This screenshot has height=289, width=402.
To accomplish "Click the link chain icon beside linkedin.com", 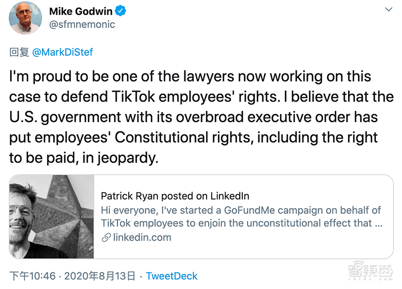I will point(106,238).
